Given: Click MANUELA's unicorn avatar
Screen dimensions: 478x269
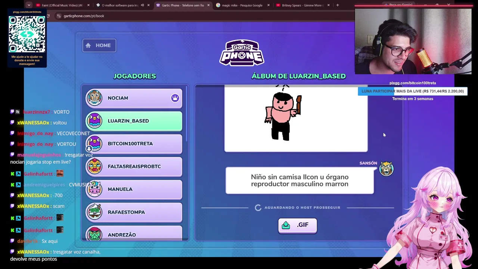Looking at the screenshot, I should coord(94,189).
